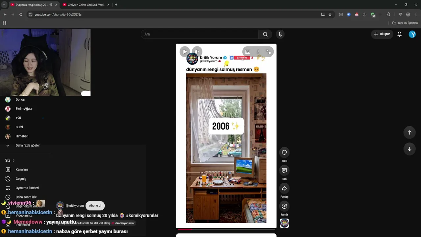
Task: View site information icon beside the URL
Action: click(30, 14)
